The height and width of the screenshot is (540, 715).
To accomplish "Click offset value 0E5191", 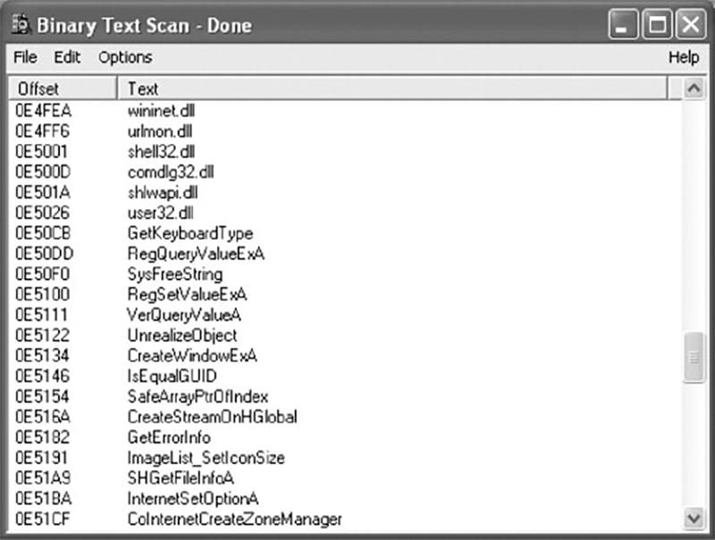I will [41, 458].
